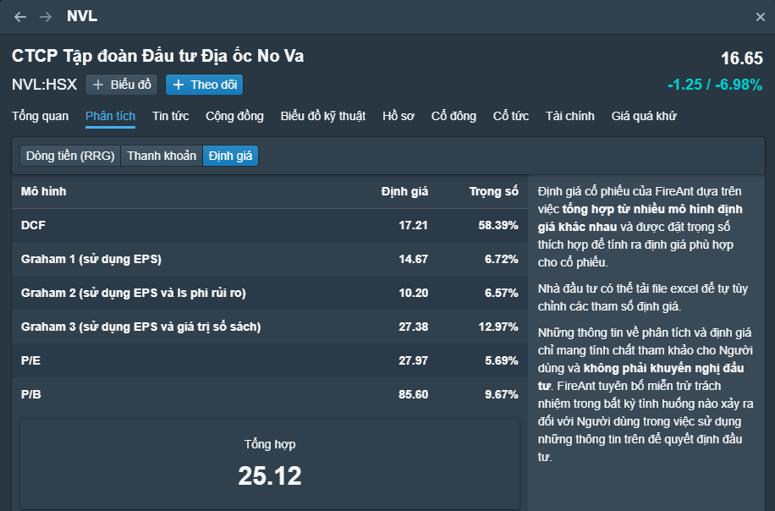Viewport: 775px width, 511px height.
Task: Add NVL to chart with Biểu đồ button
Action: [x=122, y=85]
